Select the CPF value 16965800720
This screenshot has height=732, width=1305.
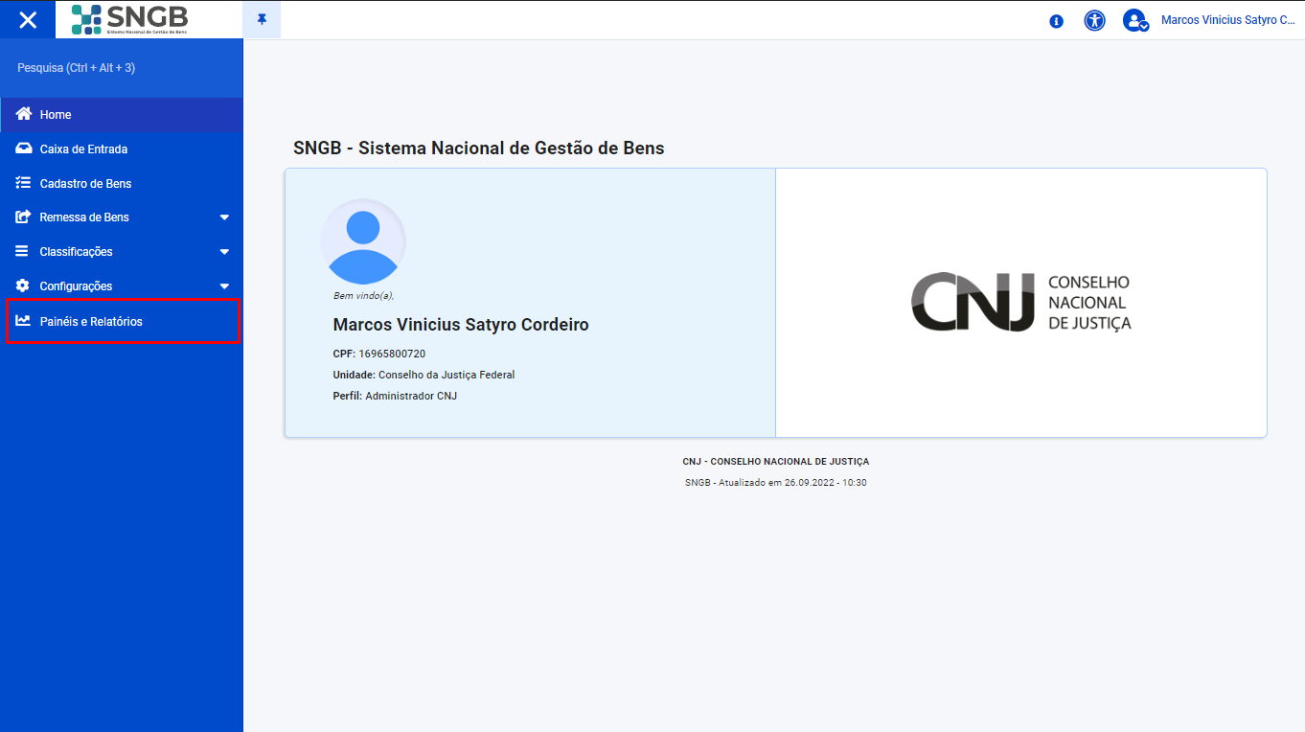392,354
